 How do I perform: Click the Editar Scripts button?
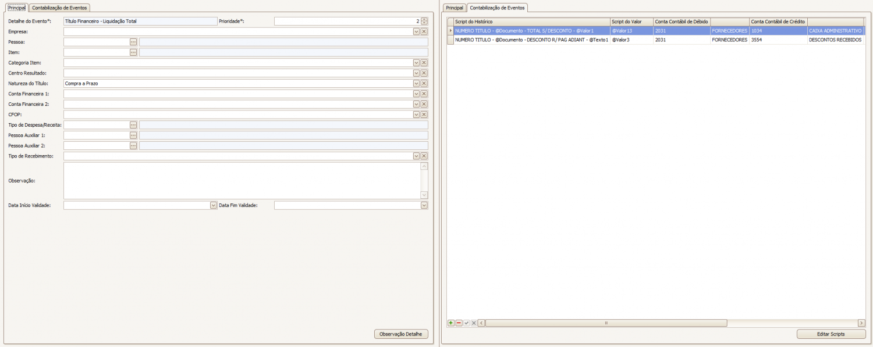pos(831,334)
